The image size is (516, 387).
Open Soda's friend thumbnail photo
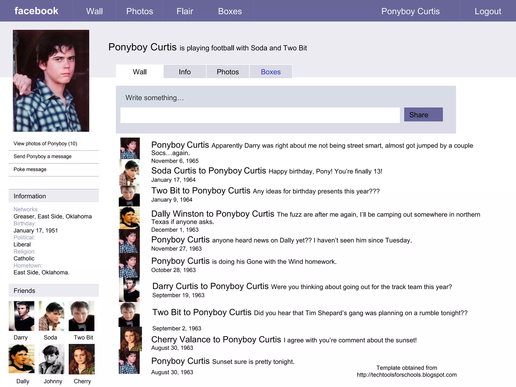click(51, 316)
